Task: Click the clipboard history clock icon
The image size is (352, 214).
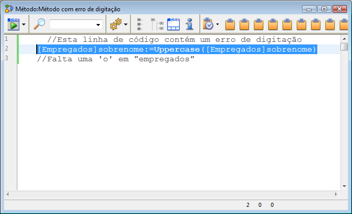Action: pos(208,24)
